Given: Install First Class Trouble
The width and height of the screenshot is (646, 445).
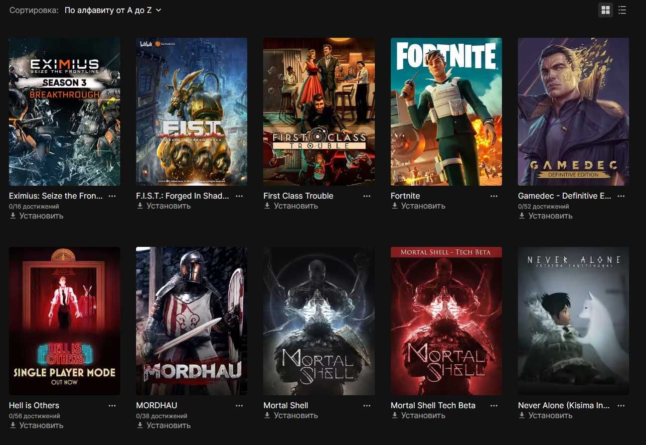Looking at the screenshot, I should [291, 206].
